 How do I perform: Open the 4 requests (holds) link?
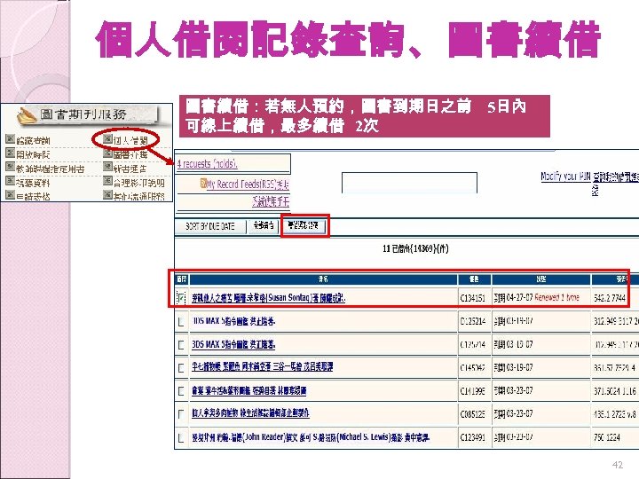click(208, 164)
